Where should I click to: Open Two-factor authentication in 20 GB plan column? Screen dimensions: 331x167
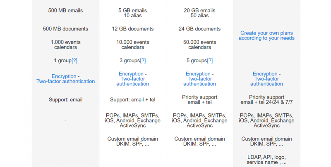click(x=199, y=81)
